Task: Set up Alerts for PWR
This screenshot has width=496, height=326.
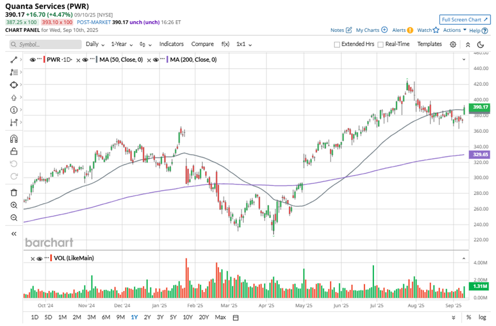Action: pyautogui.click(x=403, y=30)
